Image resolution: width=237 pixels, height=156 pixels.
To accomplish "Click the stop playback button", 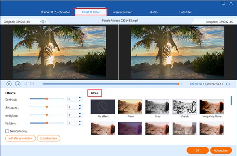I will tap(18, 84).
